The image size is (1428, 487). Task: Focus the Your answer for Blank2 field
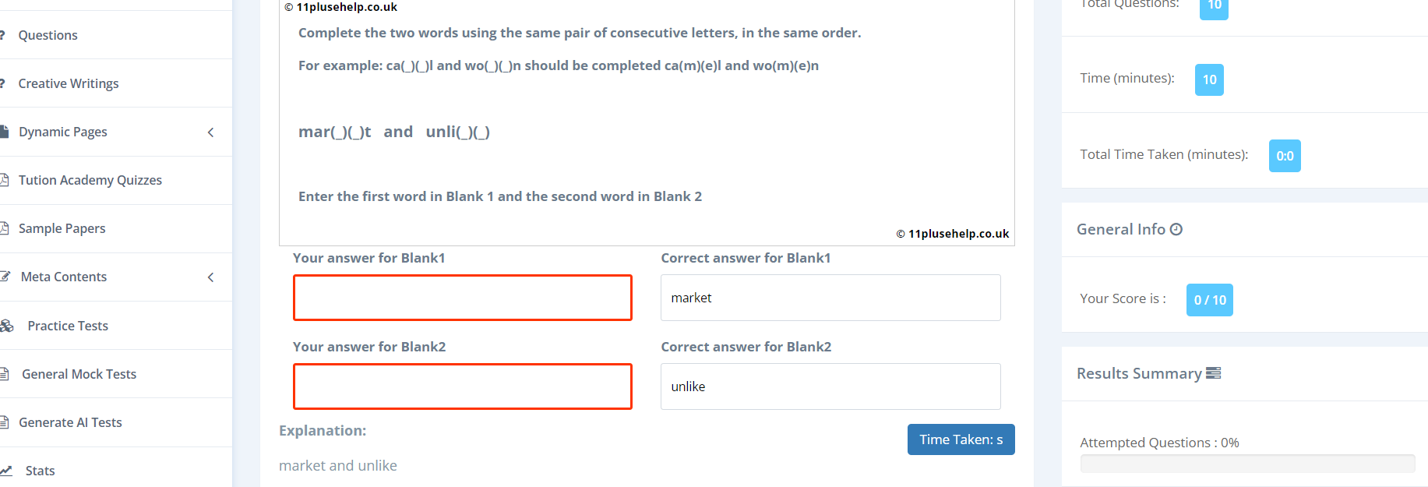point(462,386)
